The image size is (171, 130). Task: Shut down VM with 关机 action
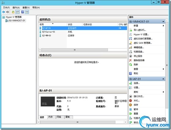coord(137,100)
